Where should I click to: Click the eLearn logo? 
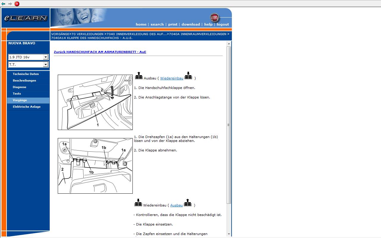click(x=26, y=18)
